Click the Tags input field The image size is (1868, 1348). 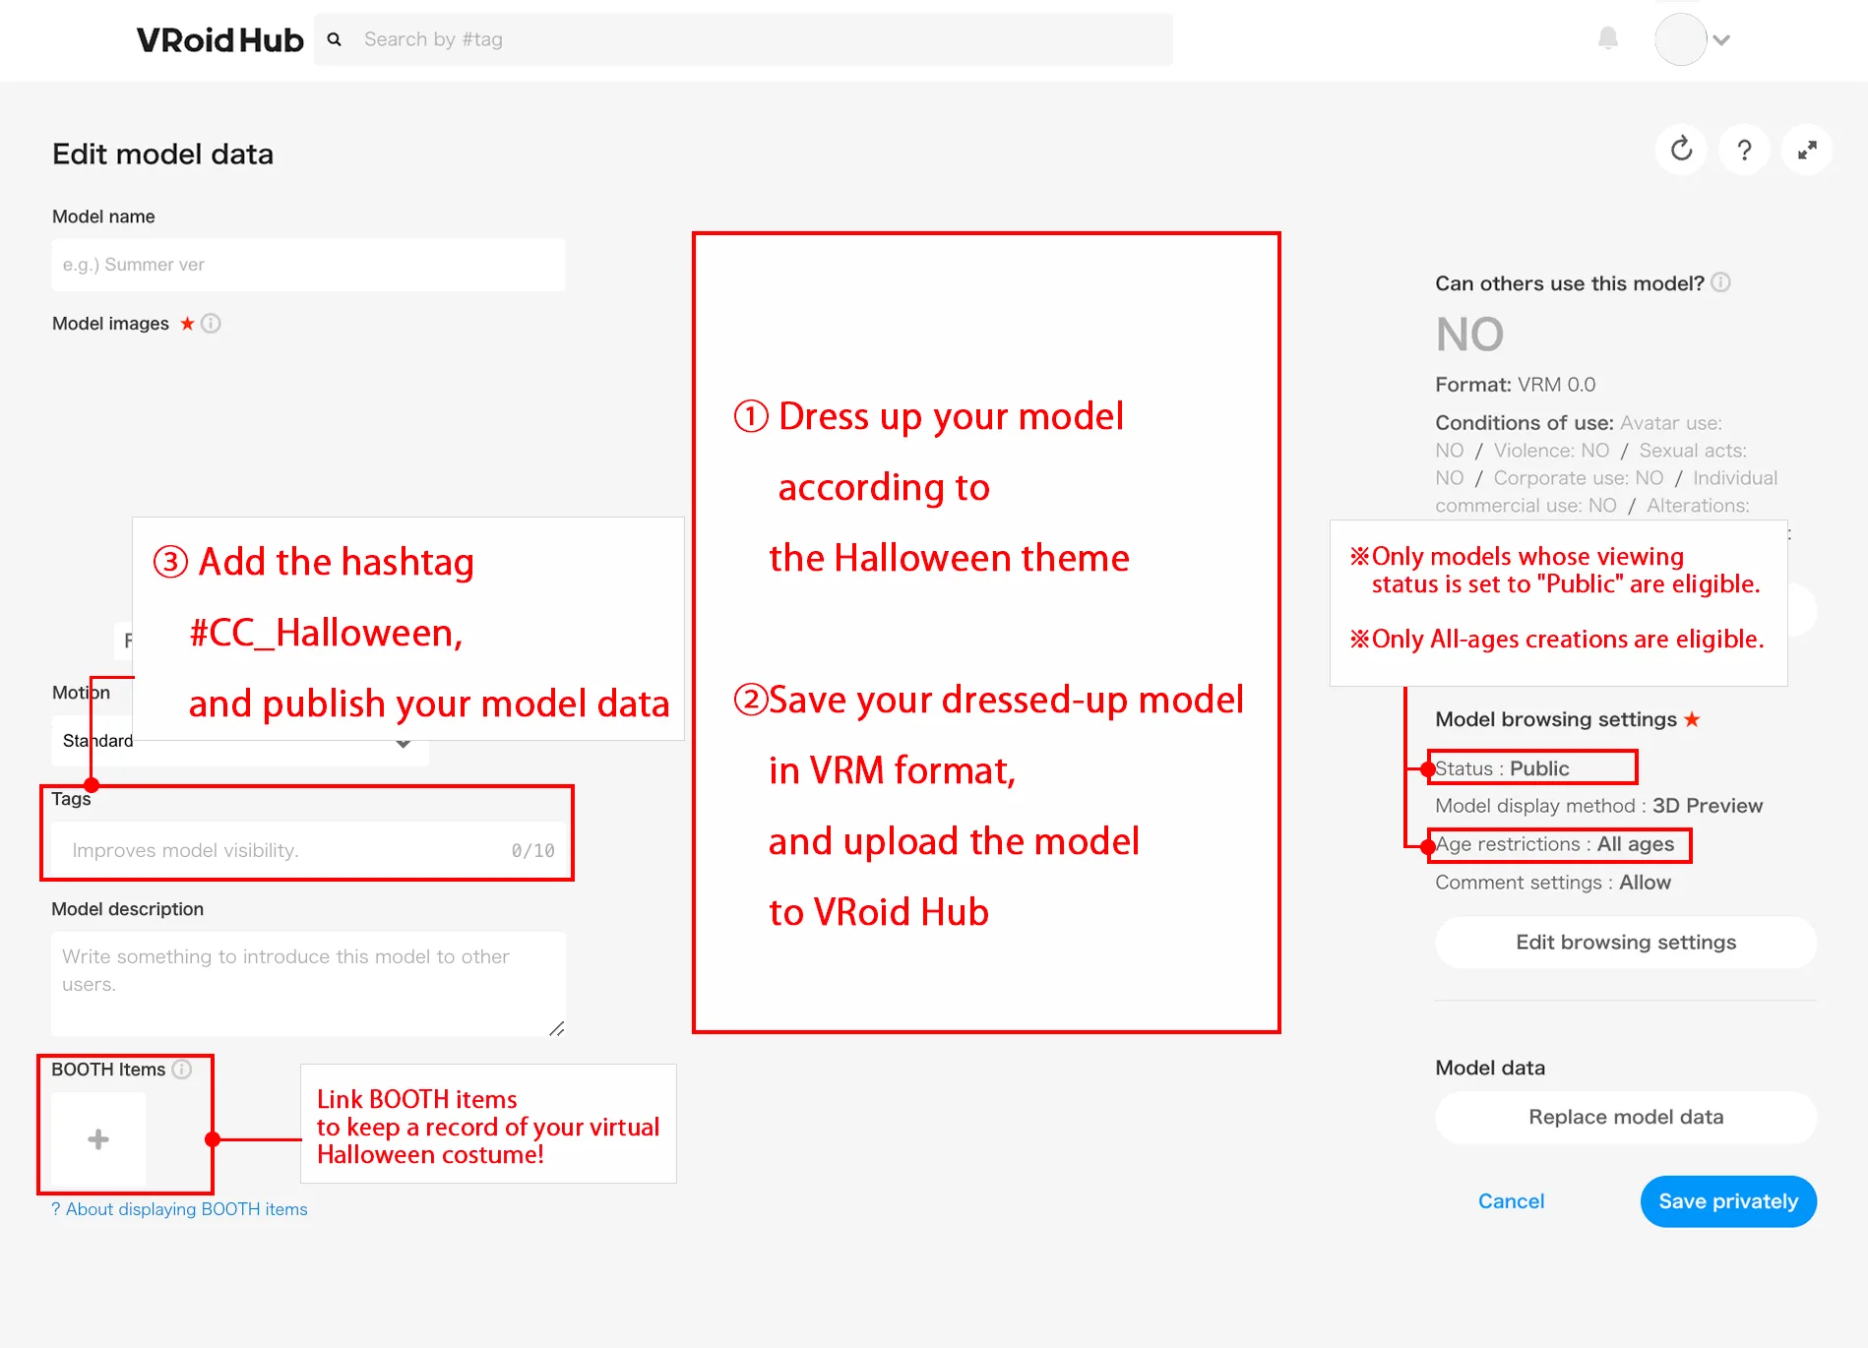[x=308, y=850]
